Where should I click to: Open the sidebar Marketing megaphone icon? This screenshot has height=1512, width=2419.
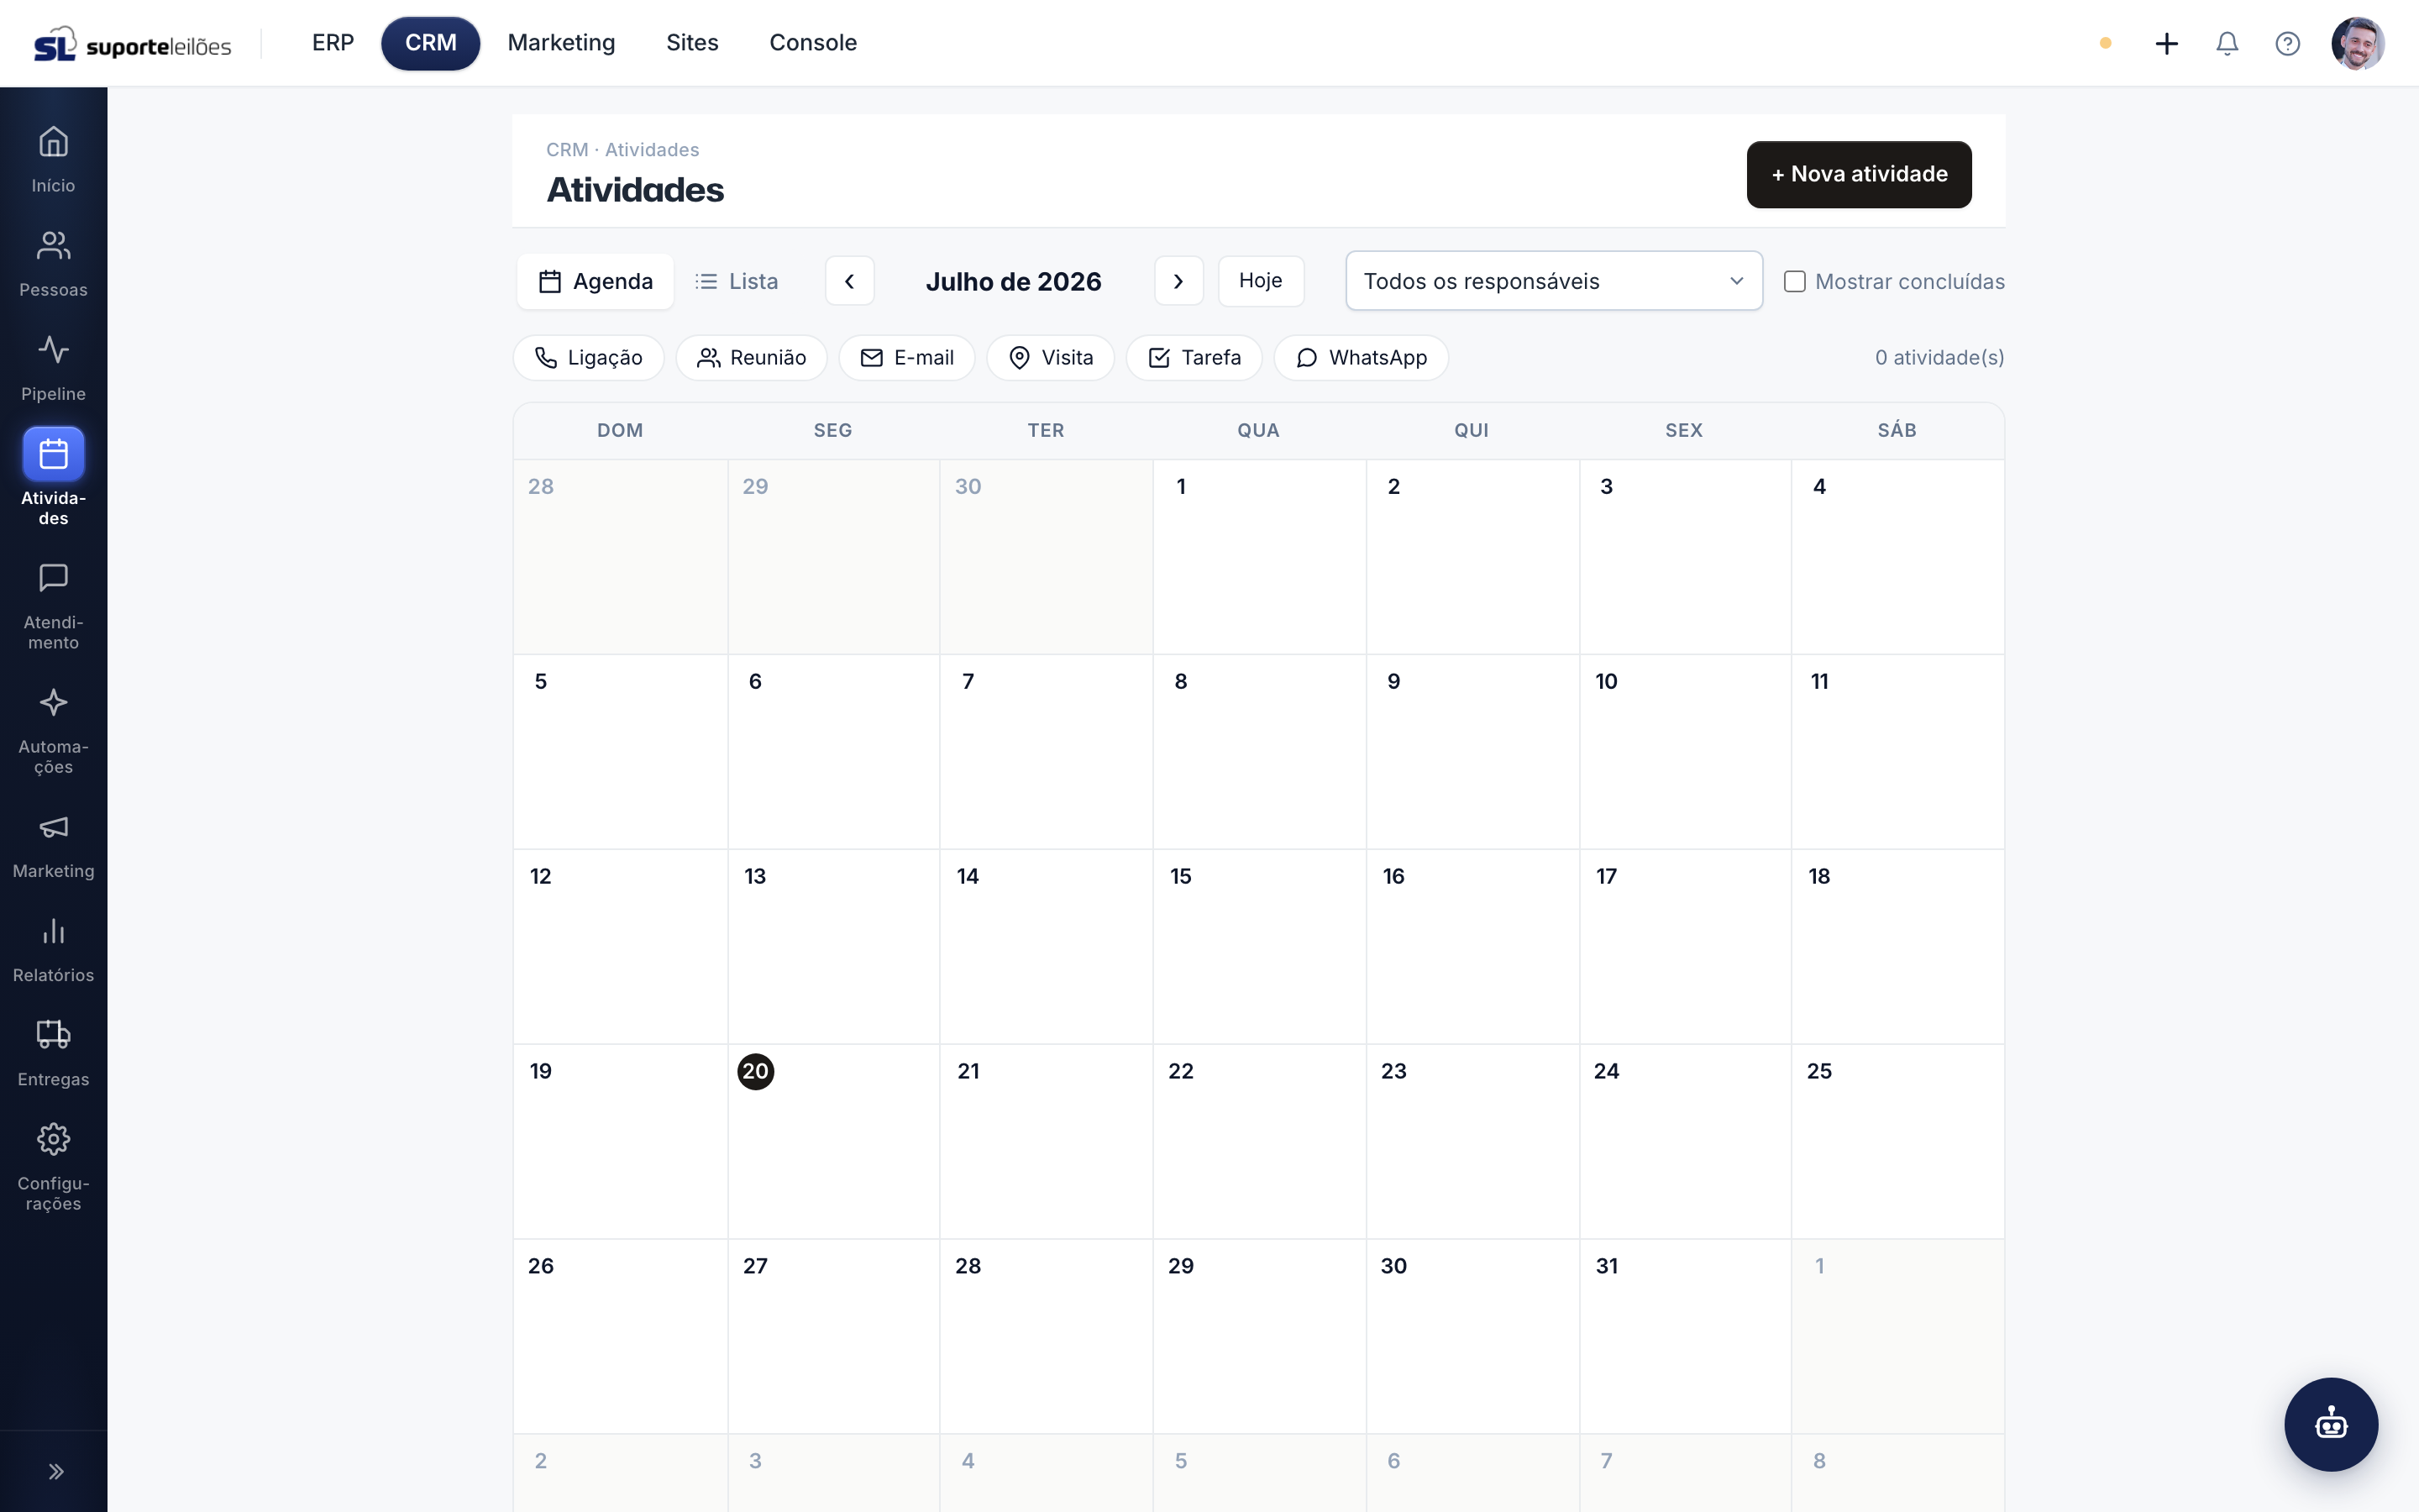coord(53,827)
